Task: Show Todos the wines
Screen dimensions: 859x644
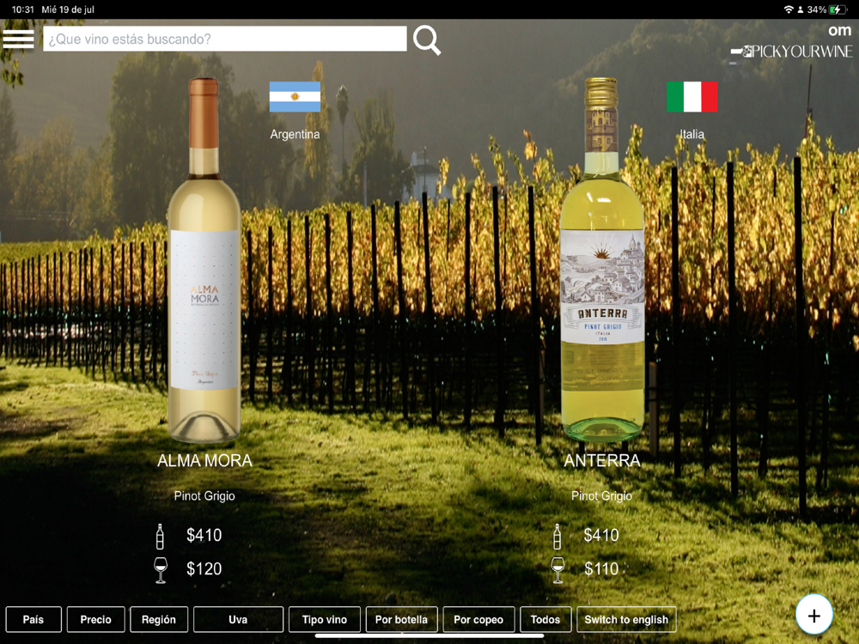Action: pyautogui.click(x=545, y=619)
